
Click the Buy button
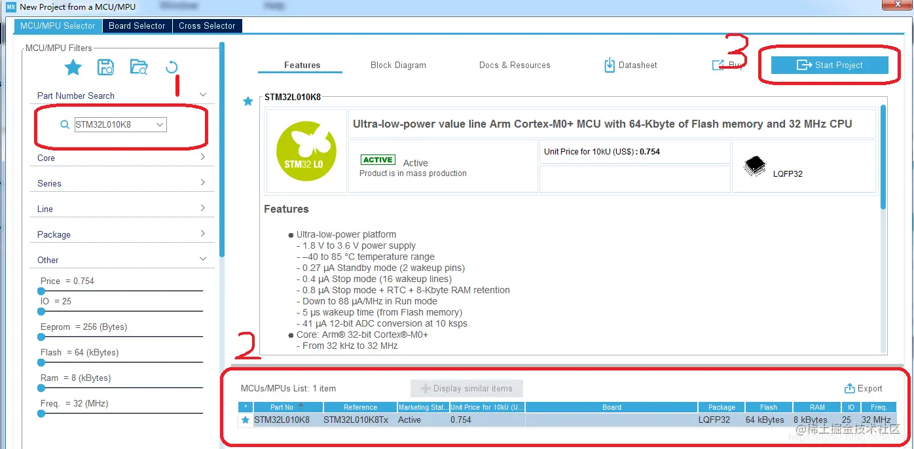tap(727, 65)
